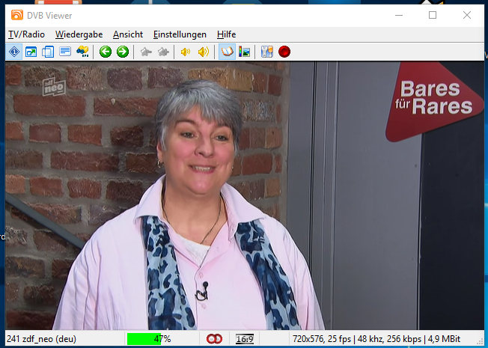Open the TV/Radio menu
This screenshot has width=488, height=348.
pos(26,34)
